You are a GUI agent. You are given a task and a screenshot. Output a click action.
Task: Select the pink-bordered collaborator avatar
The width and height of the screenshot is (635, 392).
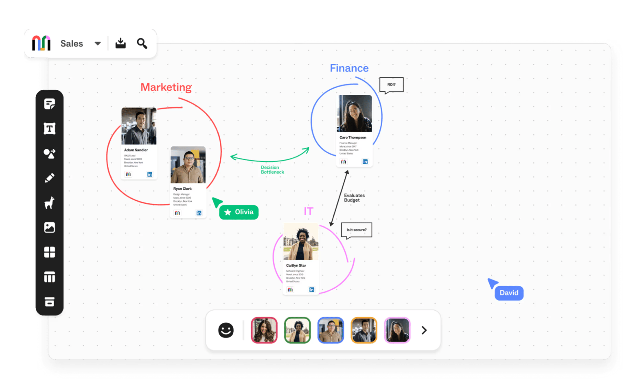click(x=397, y=330)
